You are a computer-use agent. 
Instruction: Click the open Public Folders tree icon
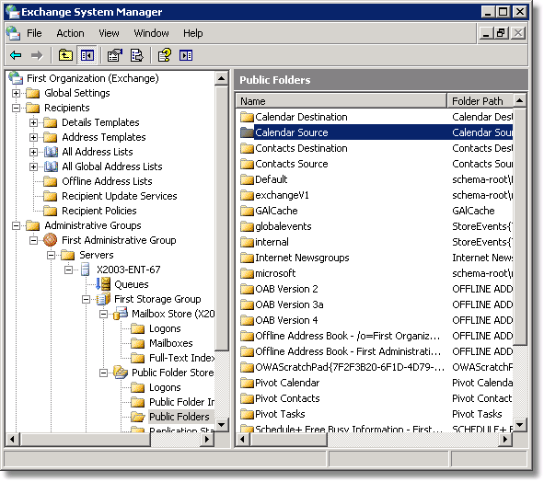(138, 417)
